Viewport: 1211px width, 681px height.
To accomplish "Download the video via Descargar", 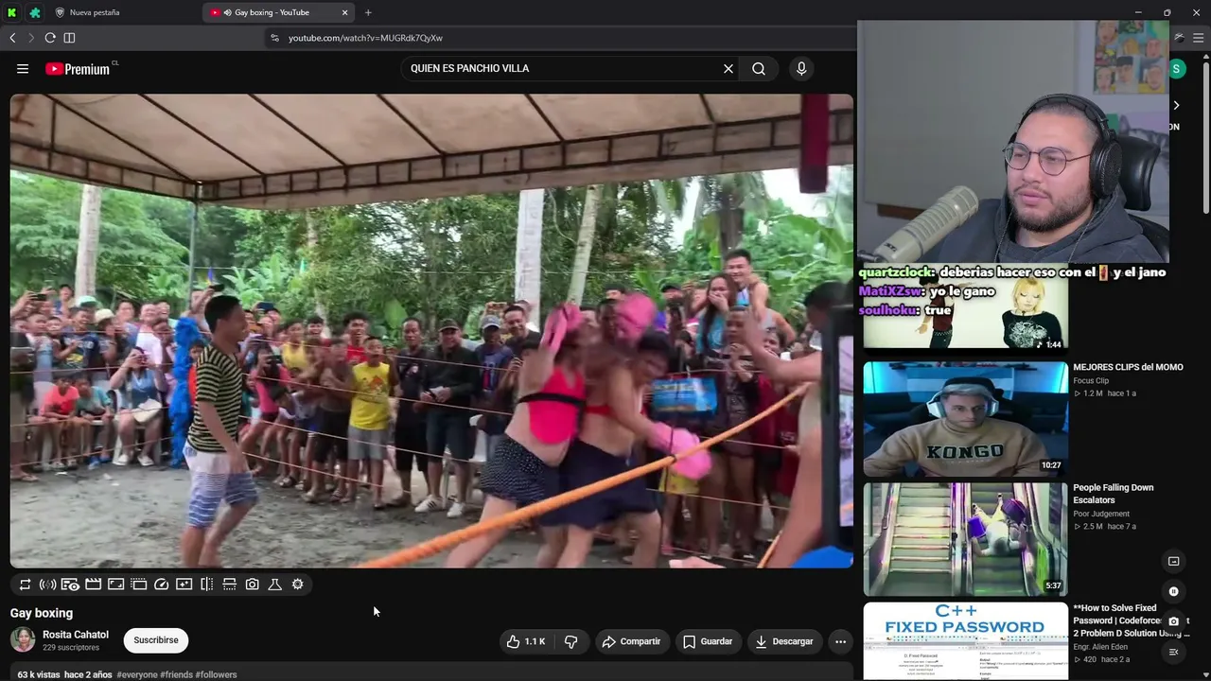I will pos(784,641).
